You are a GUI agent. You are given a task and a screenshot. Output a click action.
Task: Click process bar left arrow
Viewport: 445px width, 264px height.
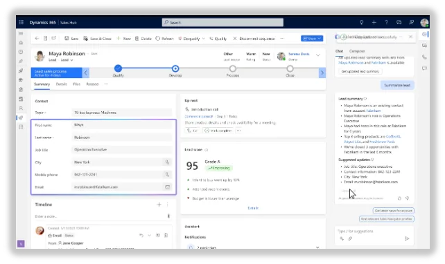click(x=86, y=73)
